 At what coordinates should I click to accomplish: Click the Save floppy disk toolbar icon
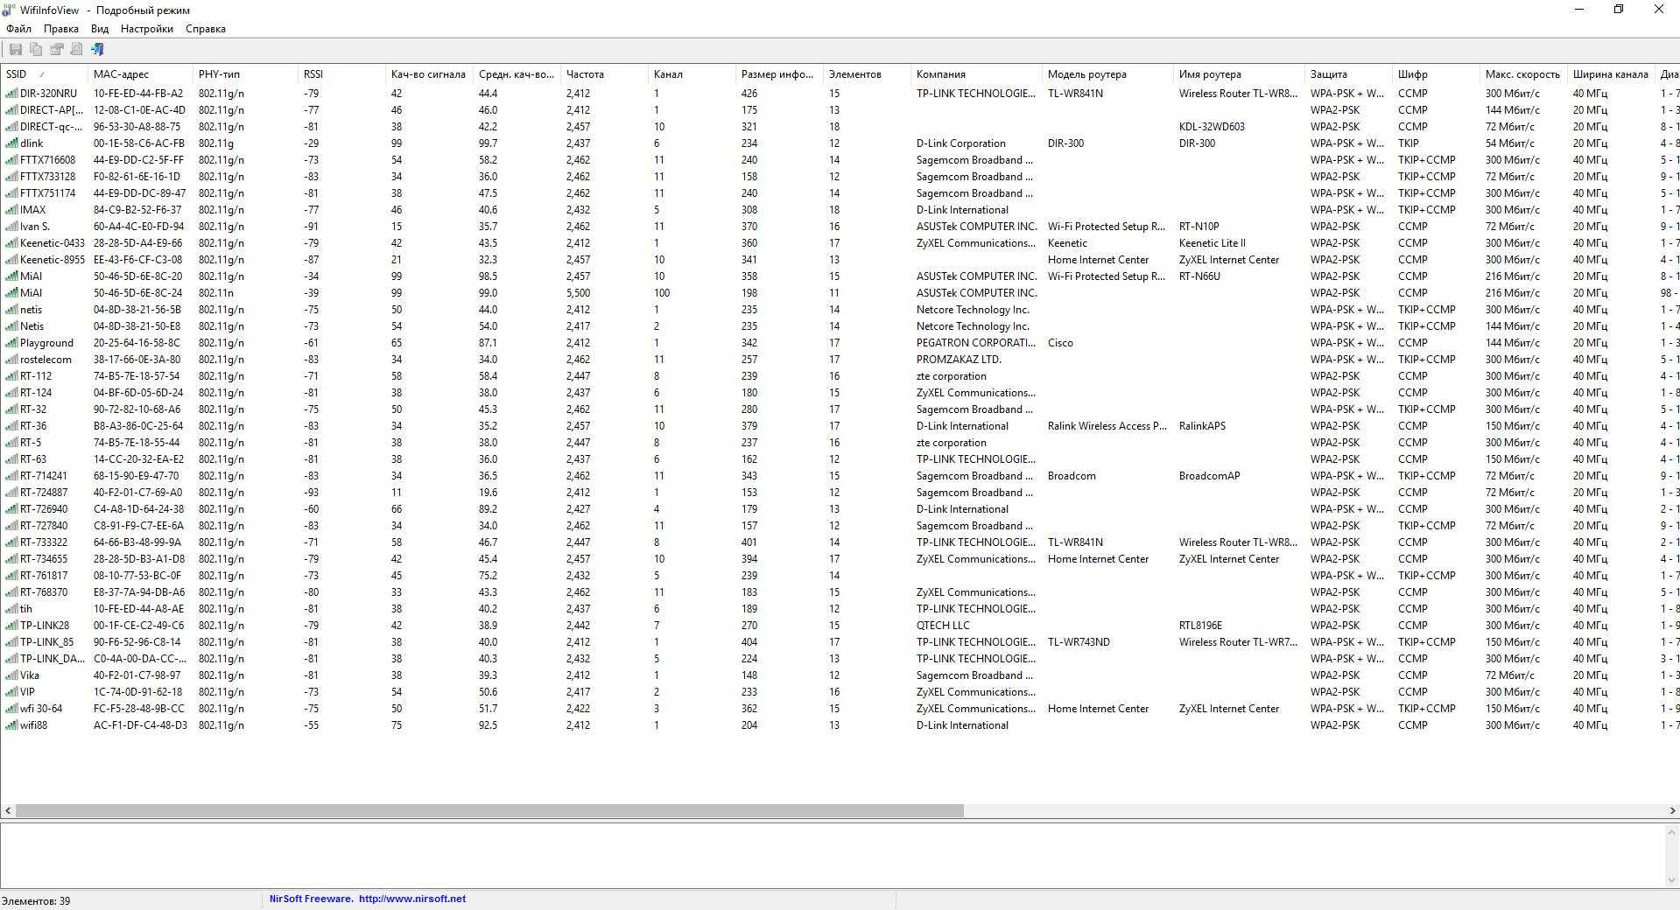16,50
